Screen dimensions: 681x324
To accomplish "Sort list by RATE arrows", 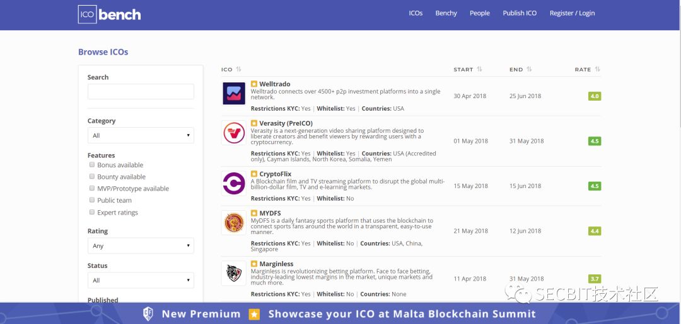I will (597, 69).
